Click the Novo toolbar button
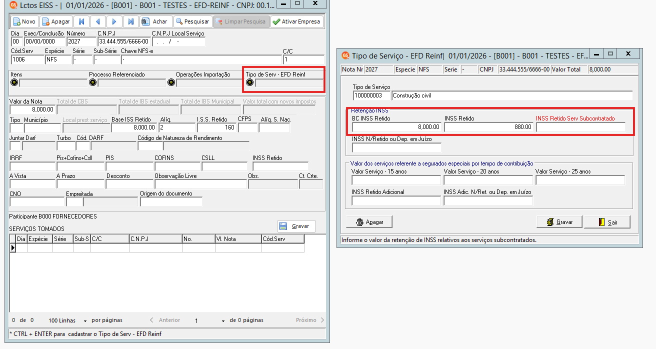656x349 pixels. (x=24, y=22)
